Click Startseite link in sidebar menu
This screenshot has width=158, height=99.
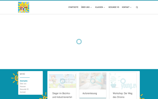pyautogui.click(x=24, y=81)
